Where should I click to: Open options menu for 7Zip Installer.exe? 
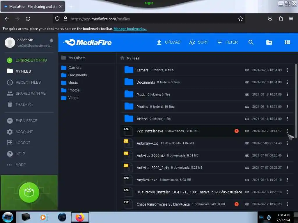pos(287,131)
